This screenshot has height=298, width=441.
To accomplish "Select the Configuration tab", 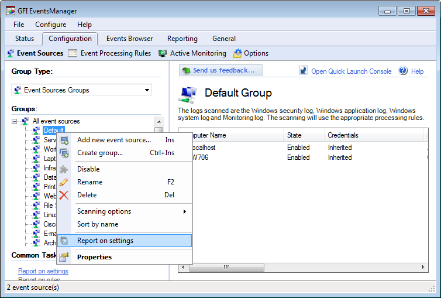I will tap(70, 39).
